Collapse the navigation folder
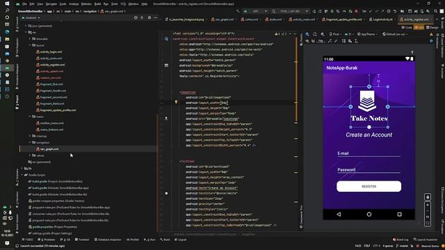 [x=30, y=142]
